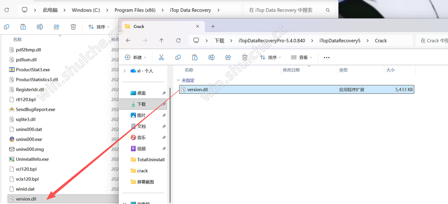Sort by the 大小 (Size) column header
This screenshot has height=204, width=448.
point(390,70)
